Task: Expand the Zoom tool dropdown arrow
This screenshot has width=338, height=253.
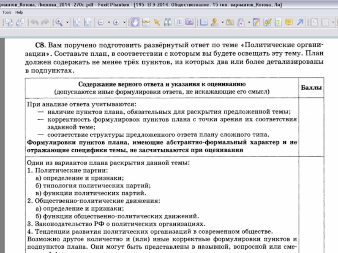Action: click(x=67, y=22)
